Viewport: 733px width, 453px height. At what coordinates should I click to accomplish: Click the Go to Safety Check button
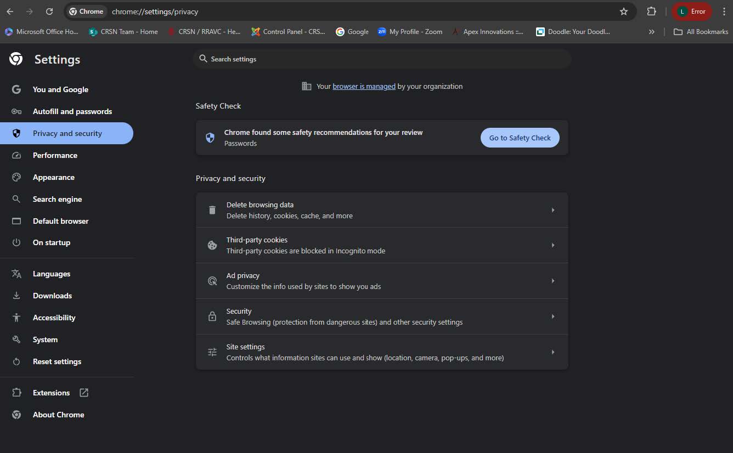520,138
